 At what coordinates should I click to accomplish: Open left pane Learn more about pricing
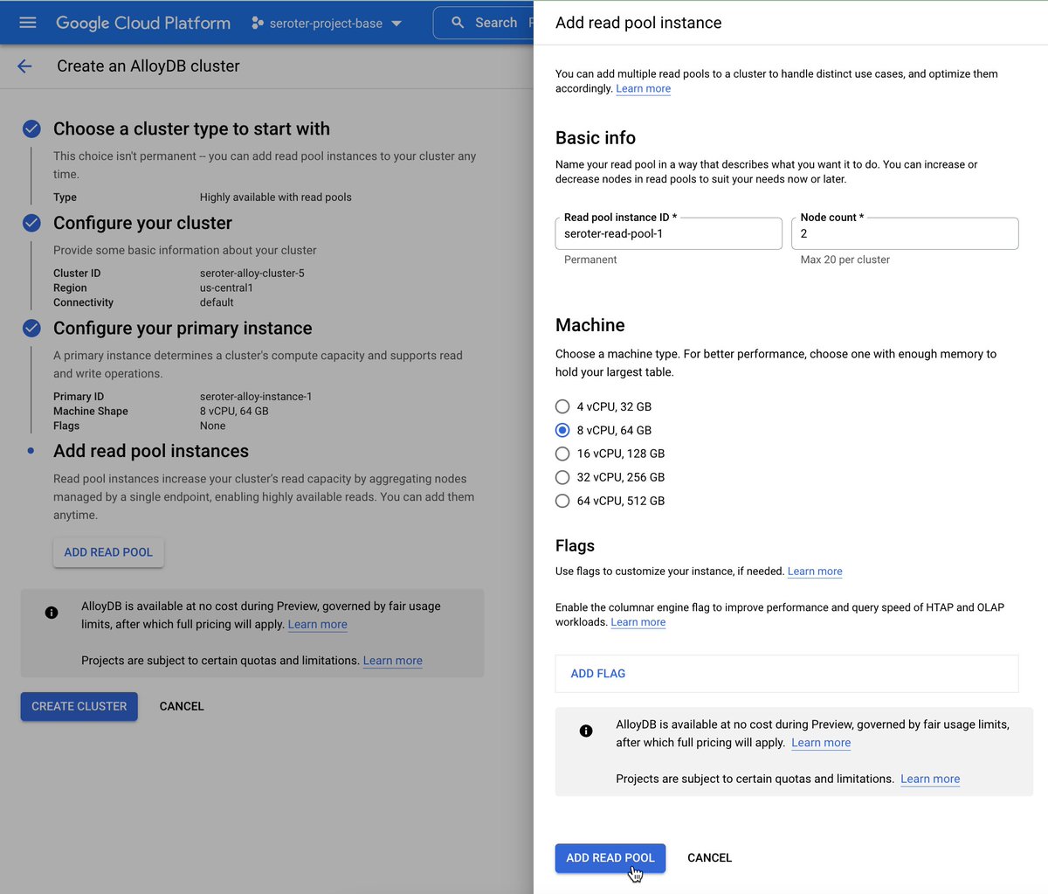(x=318, y=625)
